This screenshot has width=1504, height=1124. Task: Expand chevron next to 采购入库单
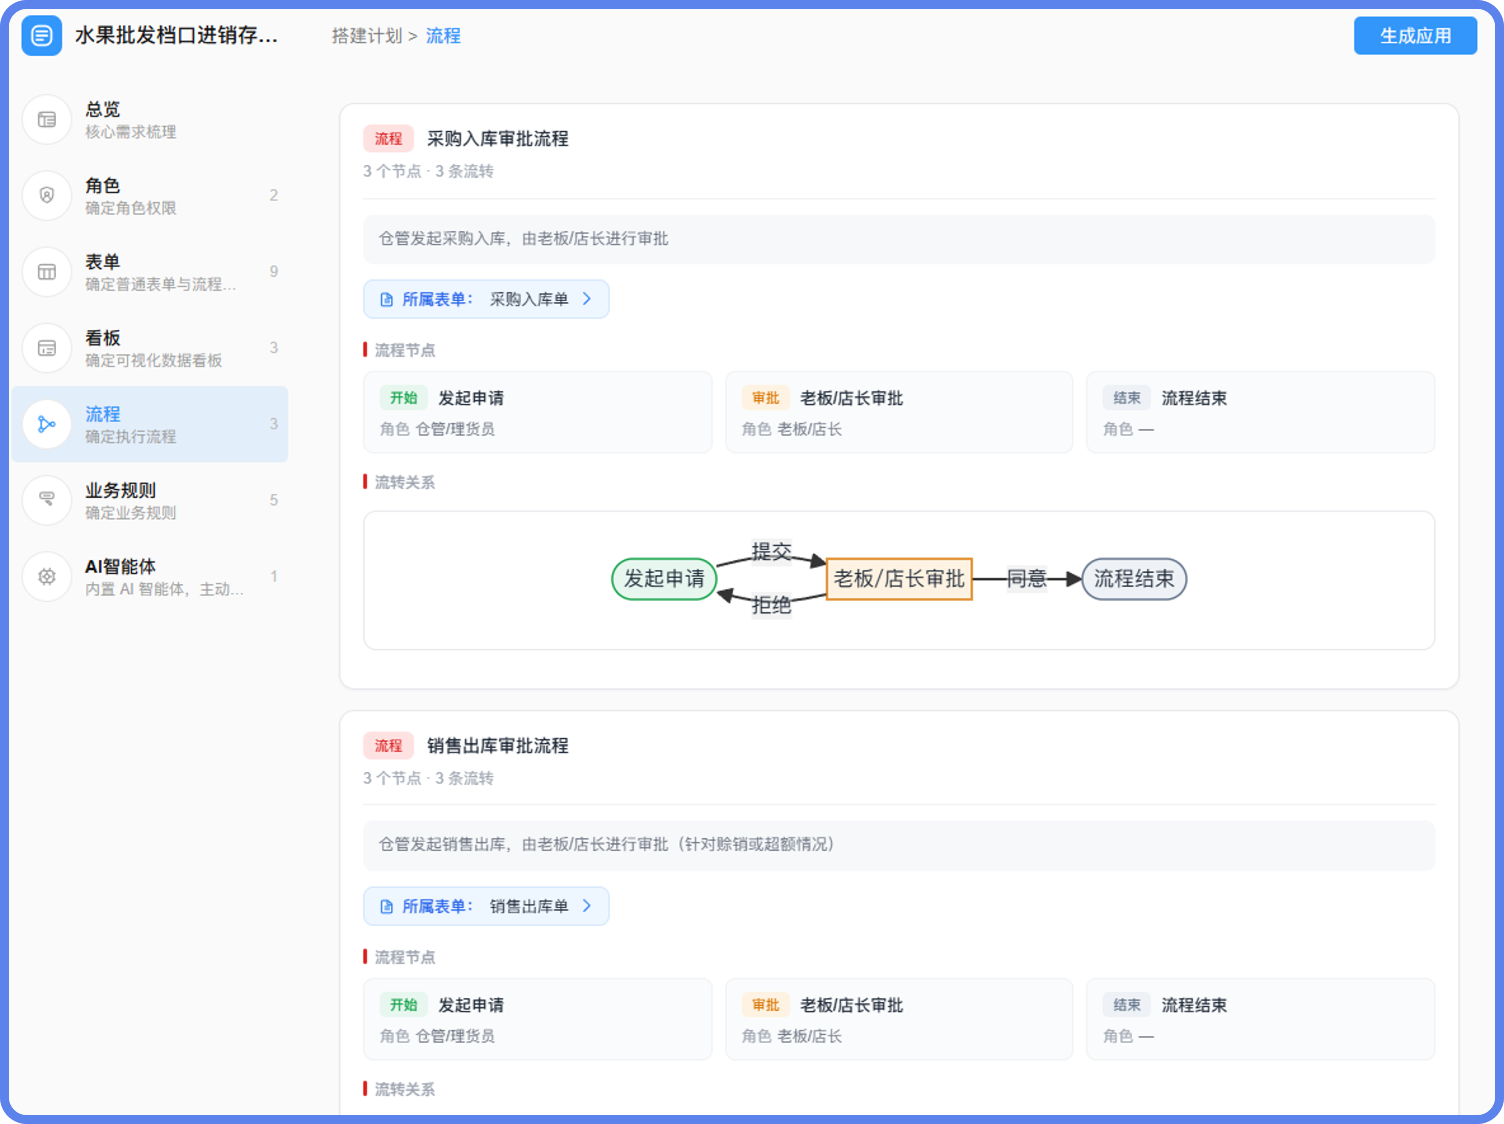587,299
